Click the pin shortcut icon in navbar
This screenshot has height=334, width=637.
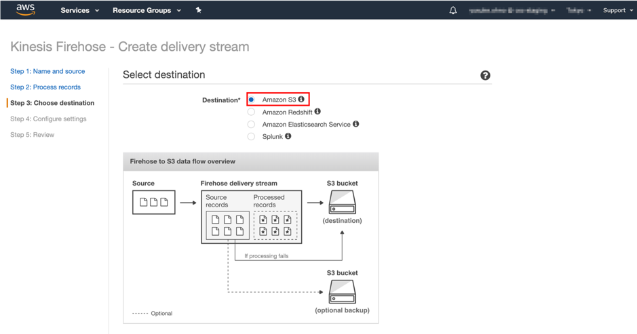pos(198,10)
